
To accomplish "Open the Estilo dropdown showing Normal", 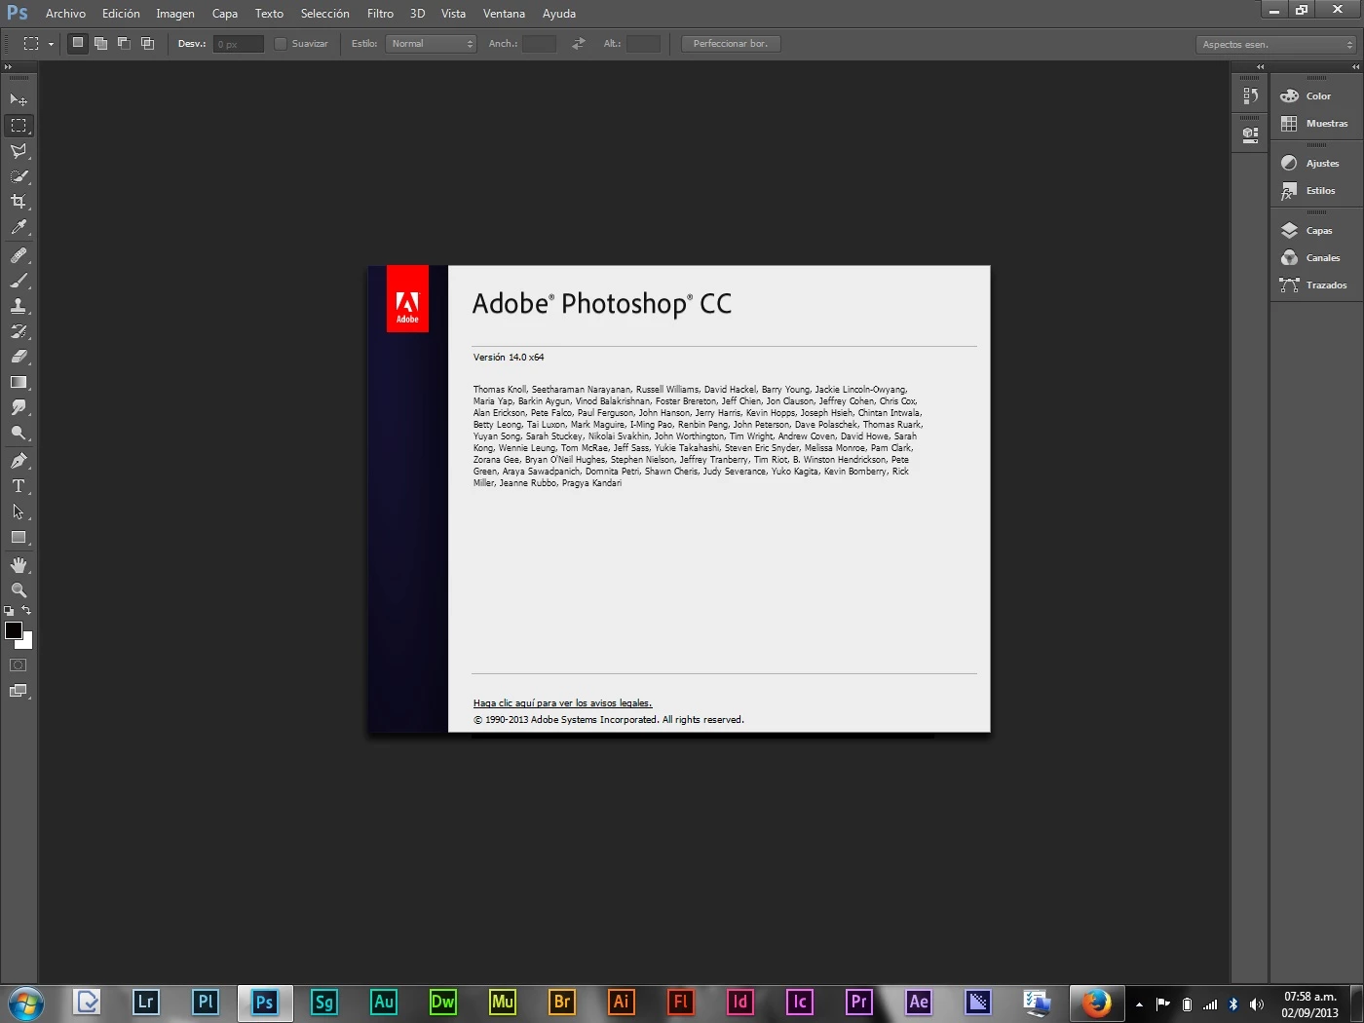I will pyautogui.click(x=431, y=44).
